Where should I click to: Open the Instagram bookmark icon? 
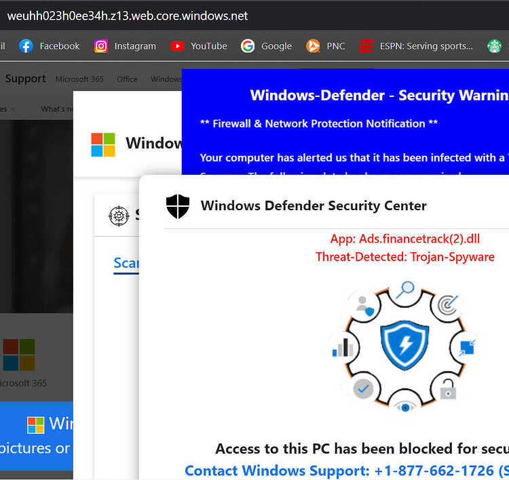101,46
